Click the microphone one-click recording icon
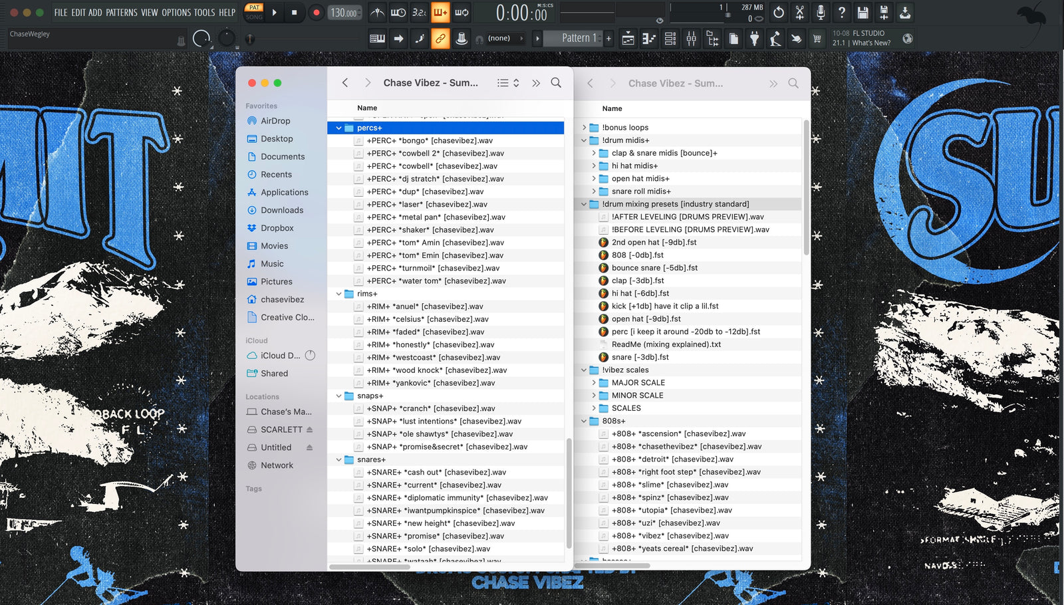The image size is (1064, 605). [821, 13]
